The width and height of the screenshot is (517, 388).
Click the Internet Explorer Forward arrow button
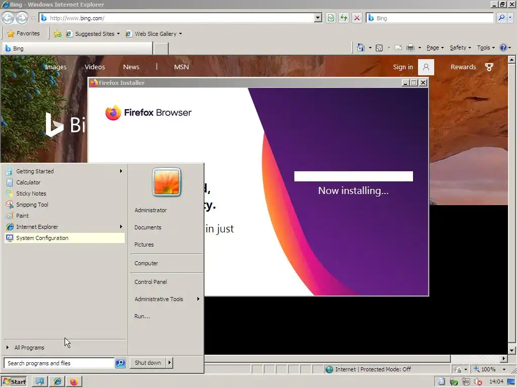22,18
